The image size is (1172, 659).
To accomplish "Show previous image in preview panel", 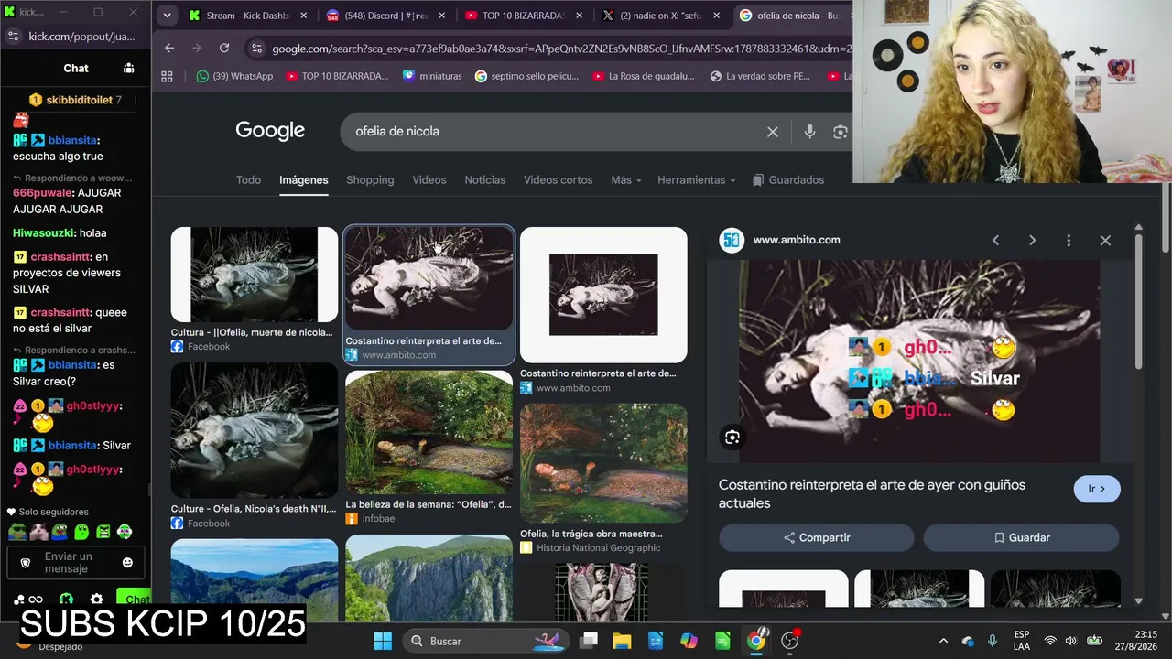I will (x=995, y=240).
